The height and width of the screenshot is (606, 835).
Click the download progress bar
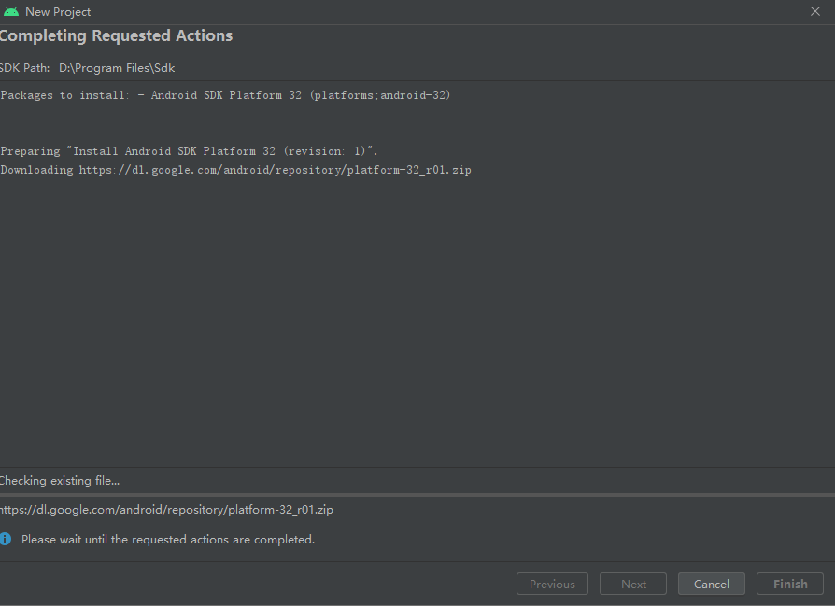[x=417, y=495]
